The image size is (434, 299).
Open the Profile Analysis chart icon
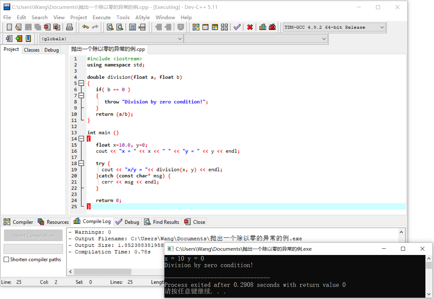[263, 27]
